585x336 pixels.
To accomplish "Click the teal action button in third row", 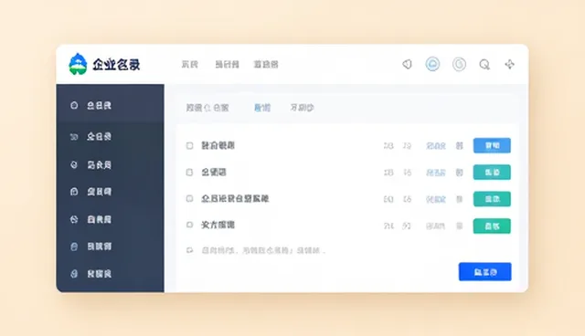I will [x=492, y=199].
